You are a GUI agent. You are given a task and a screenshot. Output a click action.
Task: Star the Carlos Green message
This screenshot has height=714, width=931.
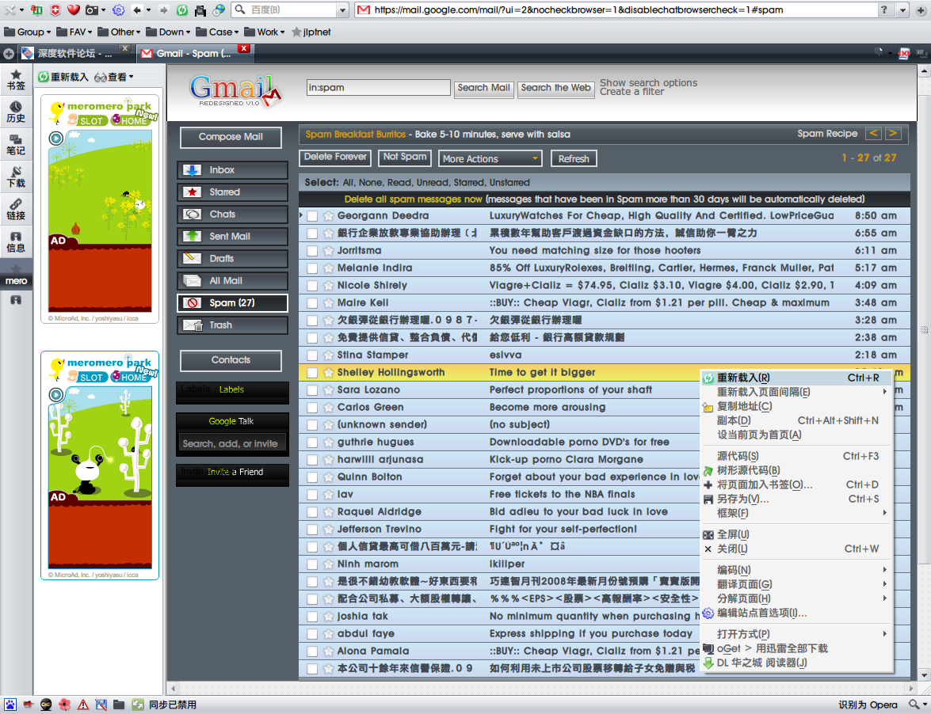point(328,408)
